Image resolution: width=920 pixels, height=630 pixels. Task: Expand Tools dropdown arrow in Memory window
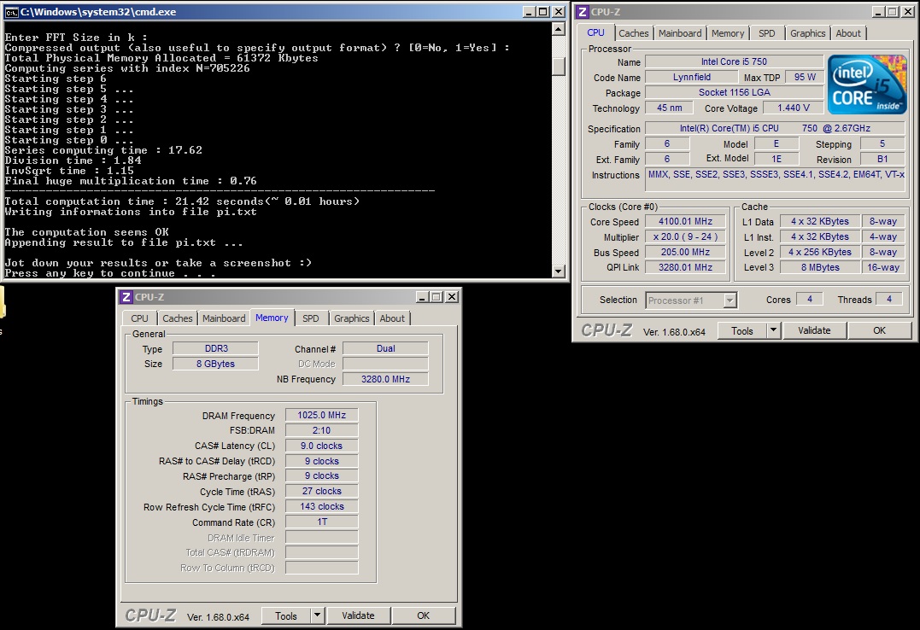click(x=318, y=616)
